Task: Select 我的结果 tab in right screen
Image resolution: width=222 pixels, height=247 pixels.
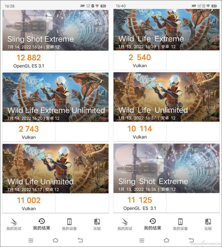Action: pyautogui.click(x=153, y=224)
